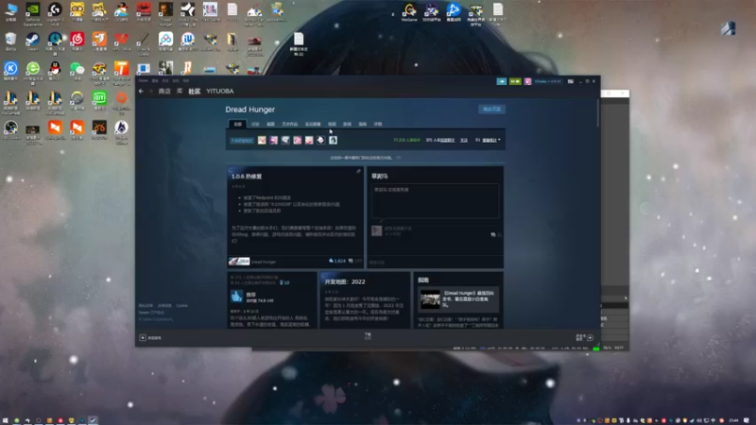Click the blue notification icon in Steam header
The image size is (756, 425).
[502, 81]
